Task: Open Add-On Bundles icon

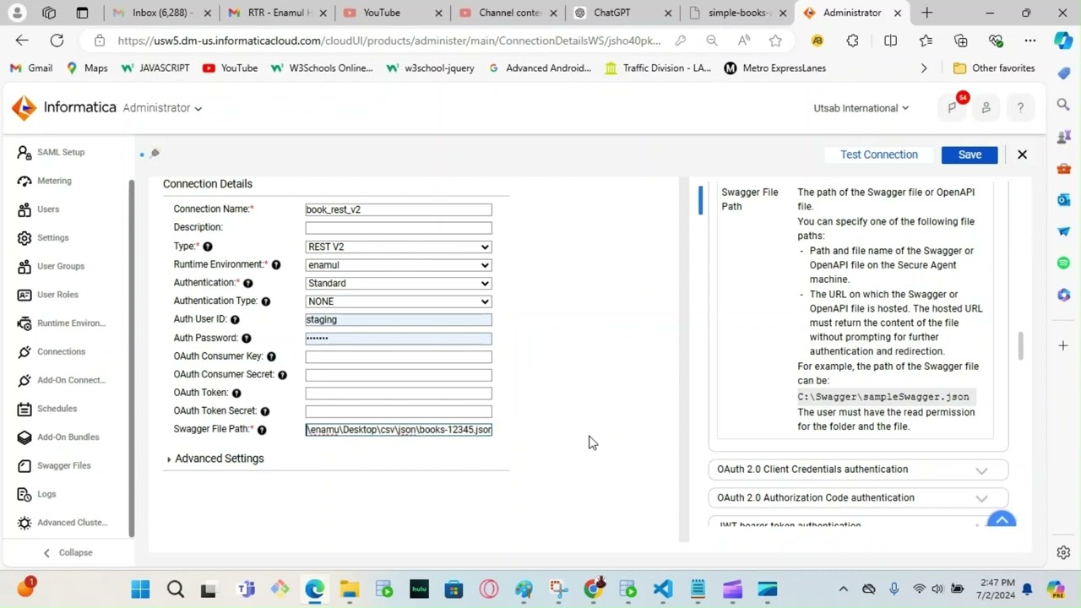Action: click(24, 437)
